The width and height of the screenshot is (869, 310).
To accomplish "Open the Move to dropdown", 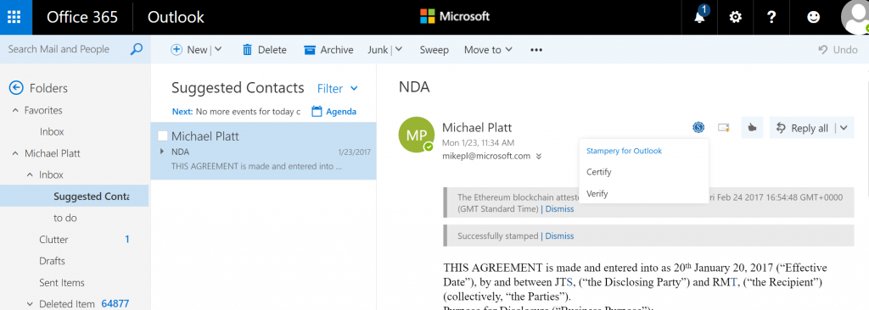I will 488,50.
